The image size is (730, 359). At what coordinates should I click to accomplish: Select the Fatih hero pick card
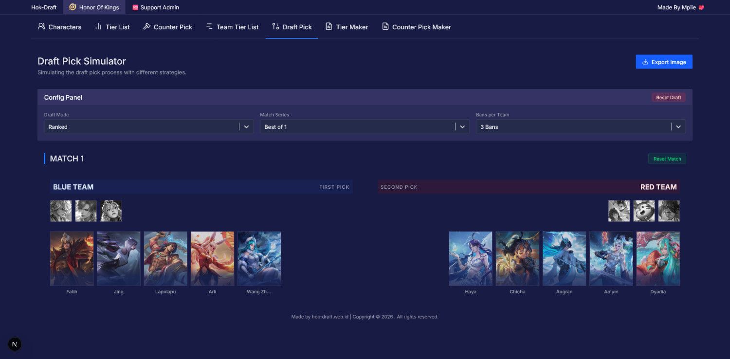click(72, 258)
